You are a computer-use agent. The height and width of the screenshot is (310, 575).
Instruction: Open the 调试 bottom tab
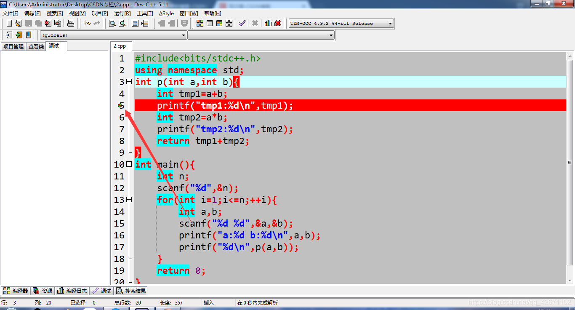click(x=101, y=291)
